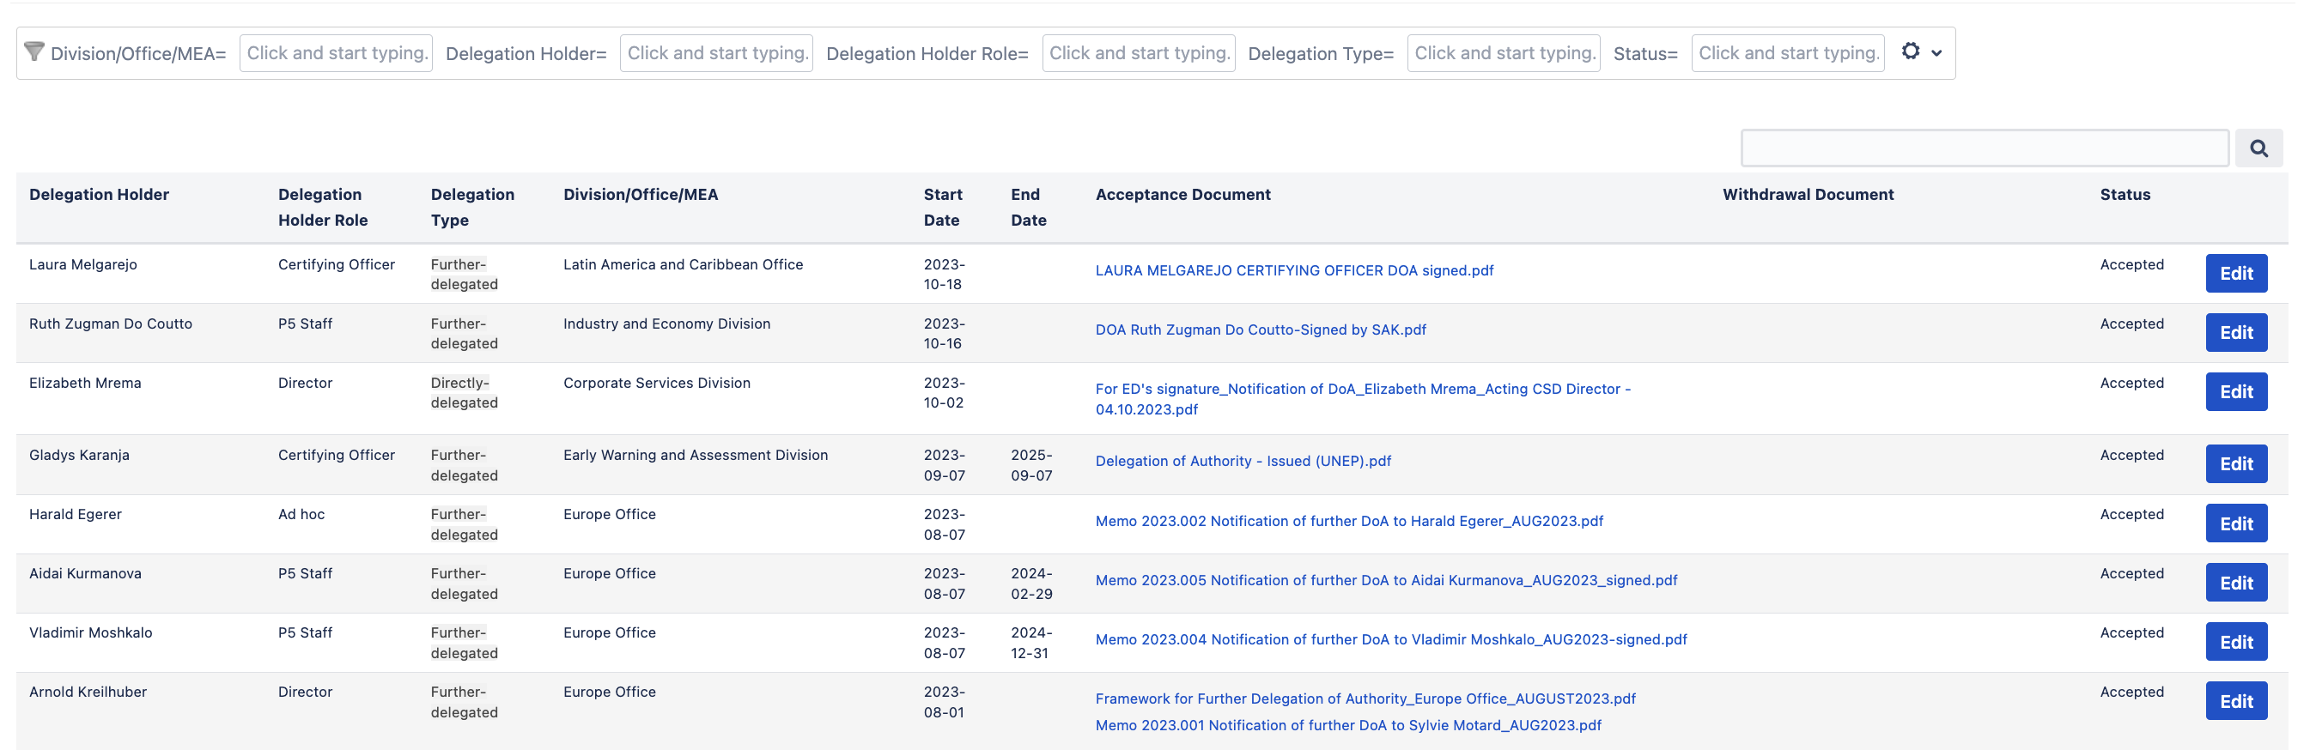The height and width of the screenshot is (750, 2310).
Task: Click Early Warning and Assessment Division cell
Action: [x=695, y=455]
